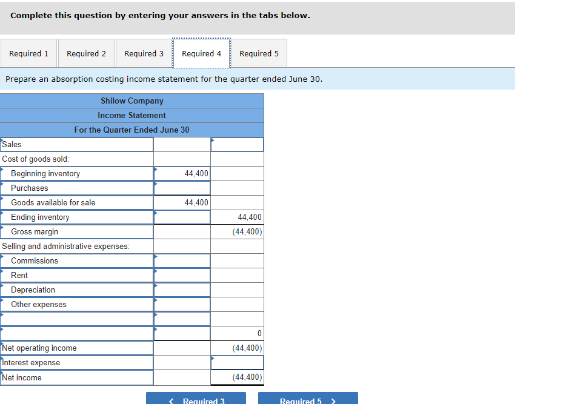Select the Required 4 tab

pos(201,53)
